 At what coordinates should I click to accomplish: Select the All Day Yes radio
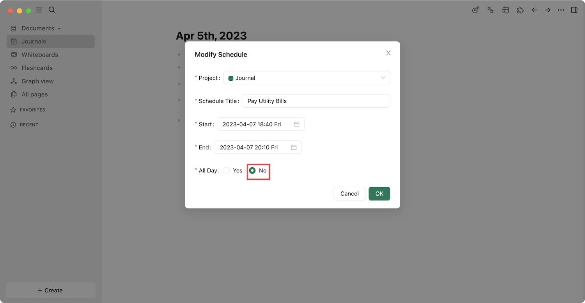[227, 170]
